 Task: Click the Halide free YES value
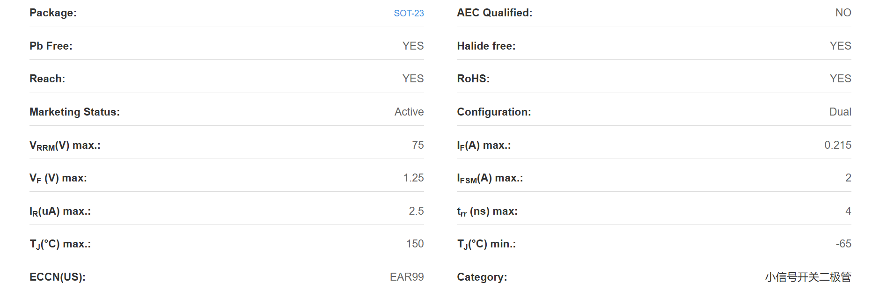pos(841,46)
